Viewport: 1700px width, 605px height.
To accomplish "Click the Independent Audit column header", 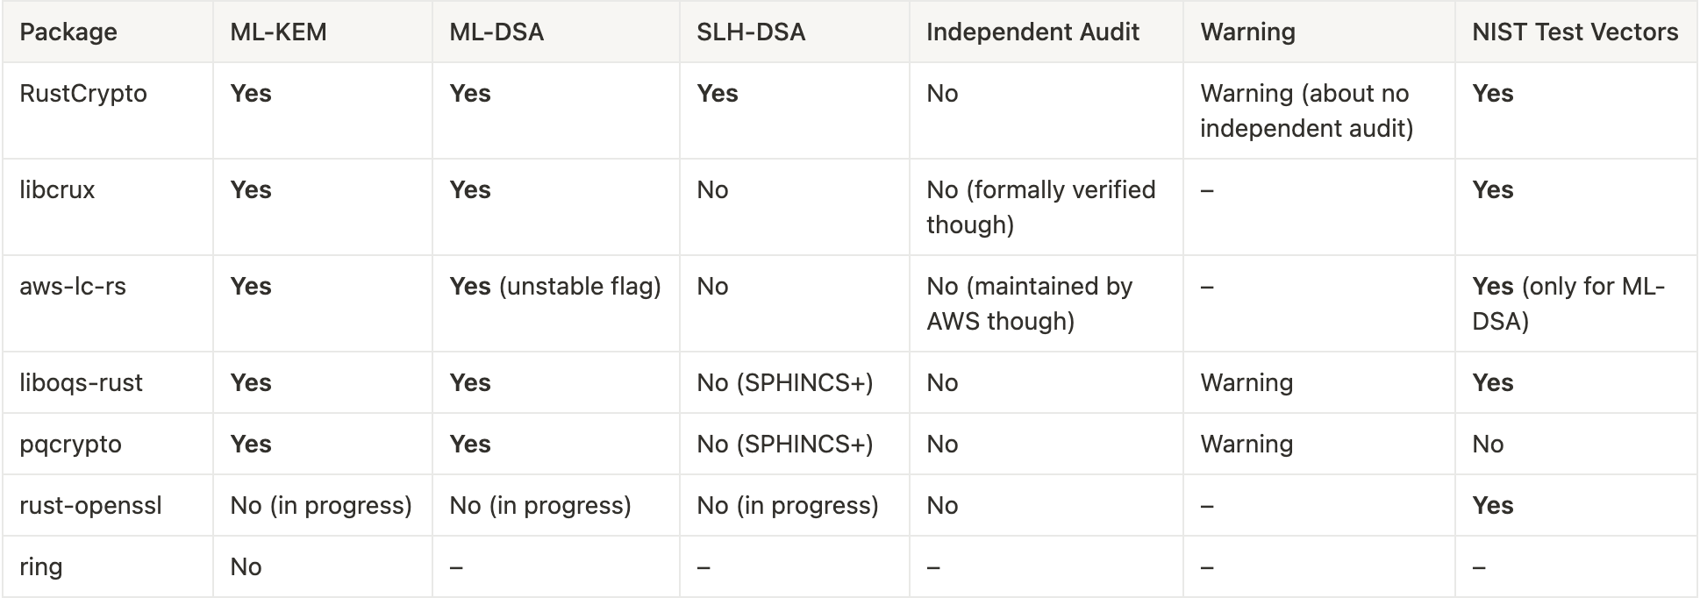I will click(x=1032, y=32).
